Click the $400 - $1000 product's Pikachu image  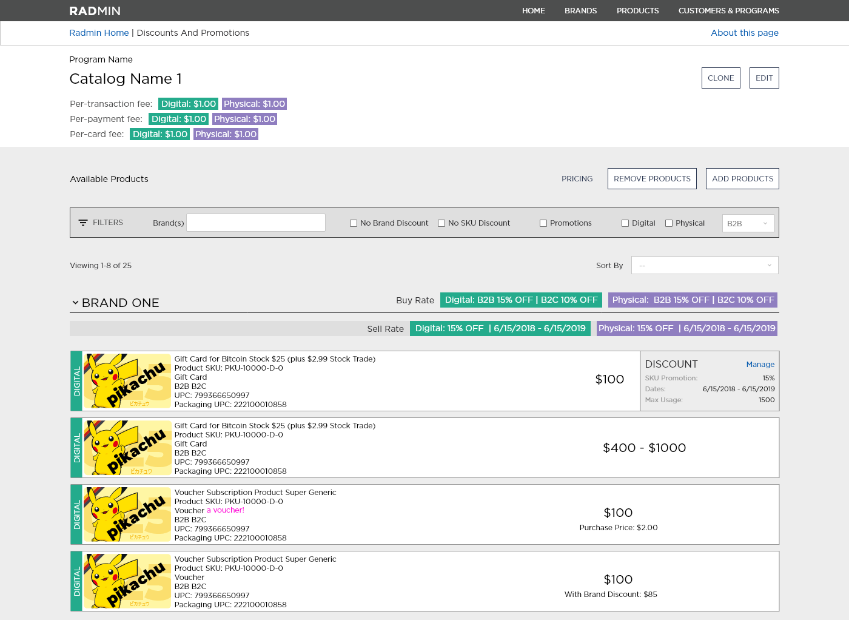click(127, 448)
